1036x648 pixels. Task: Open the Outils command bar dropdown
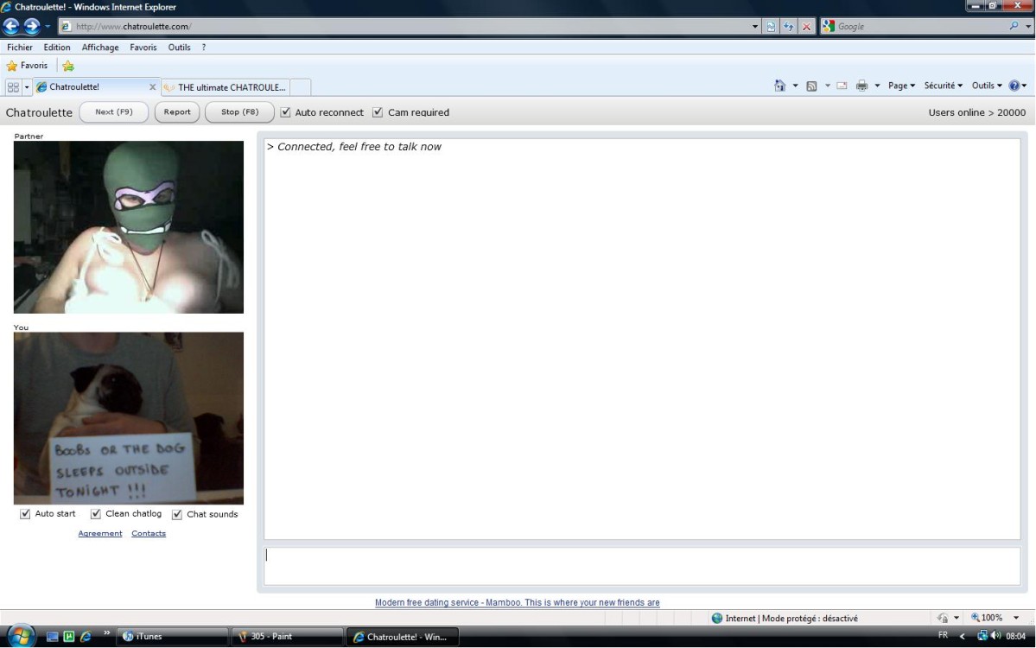tap(987, 86)
